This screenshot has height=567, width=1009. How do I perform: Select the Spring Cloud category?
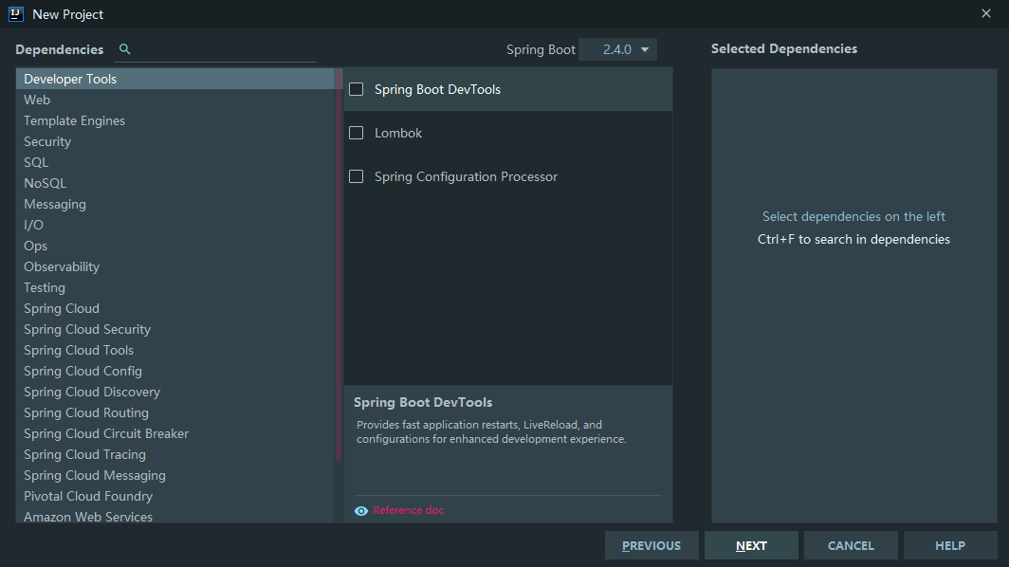[x=175, y=308]
